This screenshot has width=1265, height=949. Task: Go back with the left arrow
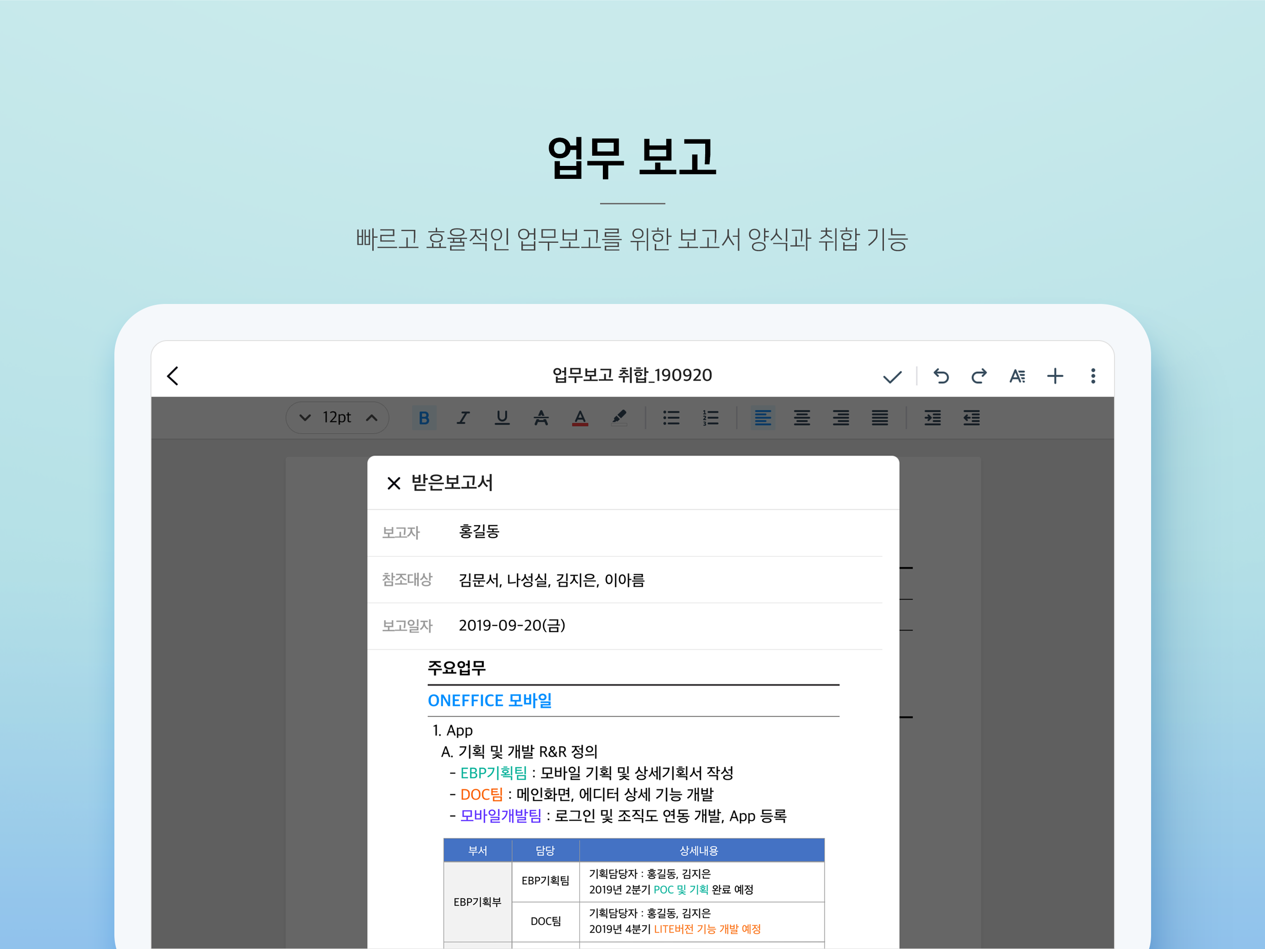point(173,376)
